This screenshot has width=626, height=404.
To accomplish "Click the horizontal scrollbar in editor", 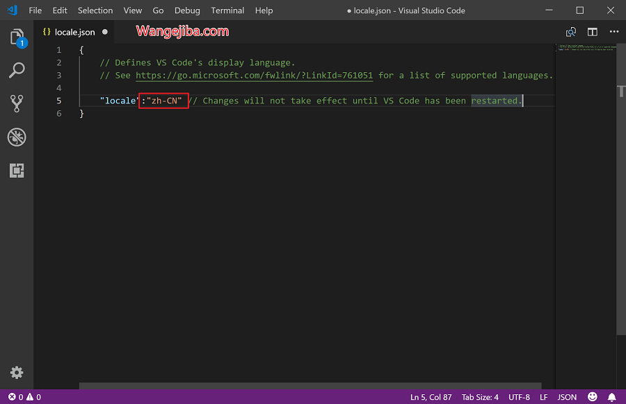I will (310, 385).
